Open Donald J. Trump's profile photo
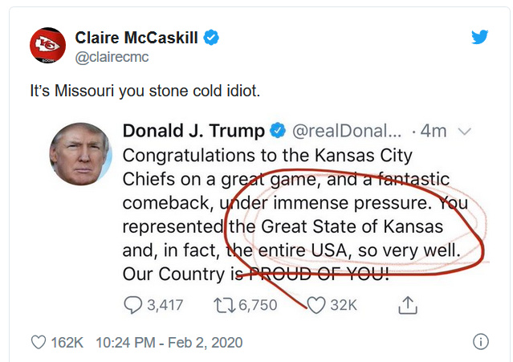The height and width of the screenshot is (362, 513). (x=81, y=153)
